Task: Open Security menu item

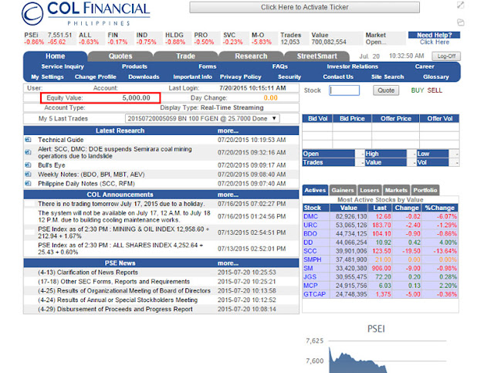Action: [x=289, y=77]
